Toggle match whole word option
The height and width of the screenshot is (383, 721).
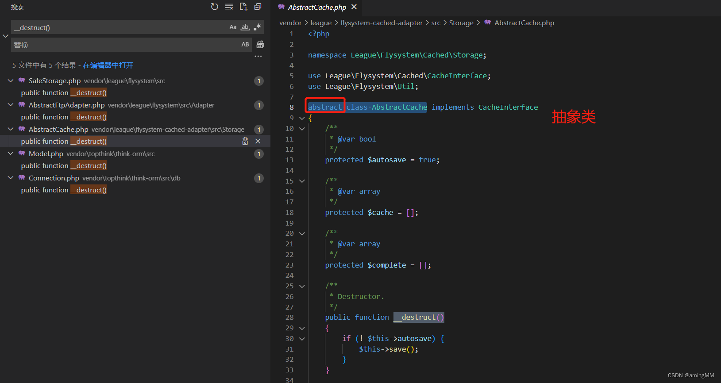(x=245, y=27)
